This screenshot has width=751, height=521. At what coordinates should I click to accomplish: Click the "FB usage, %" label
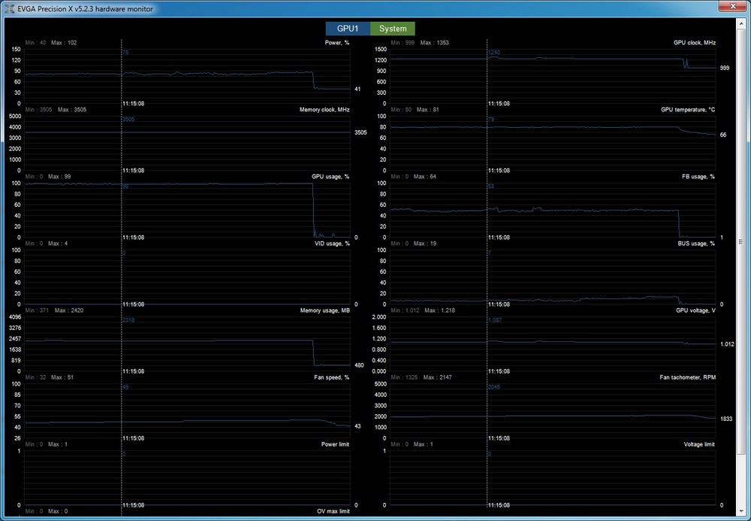click(698, 177)
